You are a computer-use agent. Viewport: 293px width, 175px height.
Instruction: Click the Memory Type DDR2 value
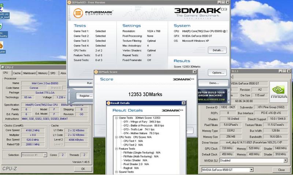pos(231,131)
